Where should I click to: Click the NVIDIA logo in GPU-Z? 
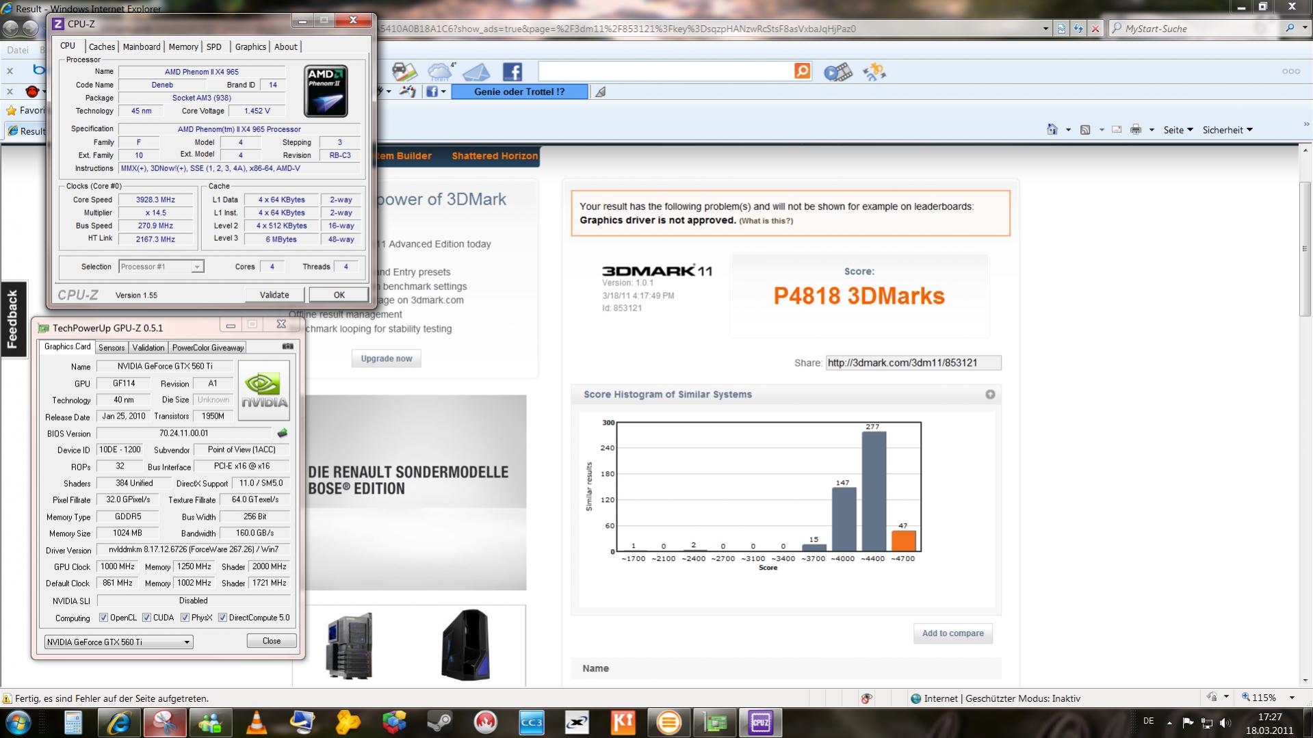click(263, 390)
